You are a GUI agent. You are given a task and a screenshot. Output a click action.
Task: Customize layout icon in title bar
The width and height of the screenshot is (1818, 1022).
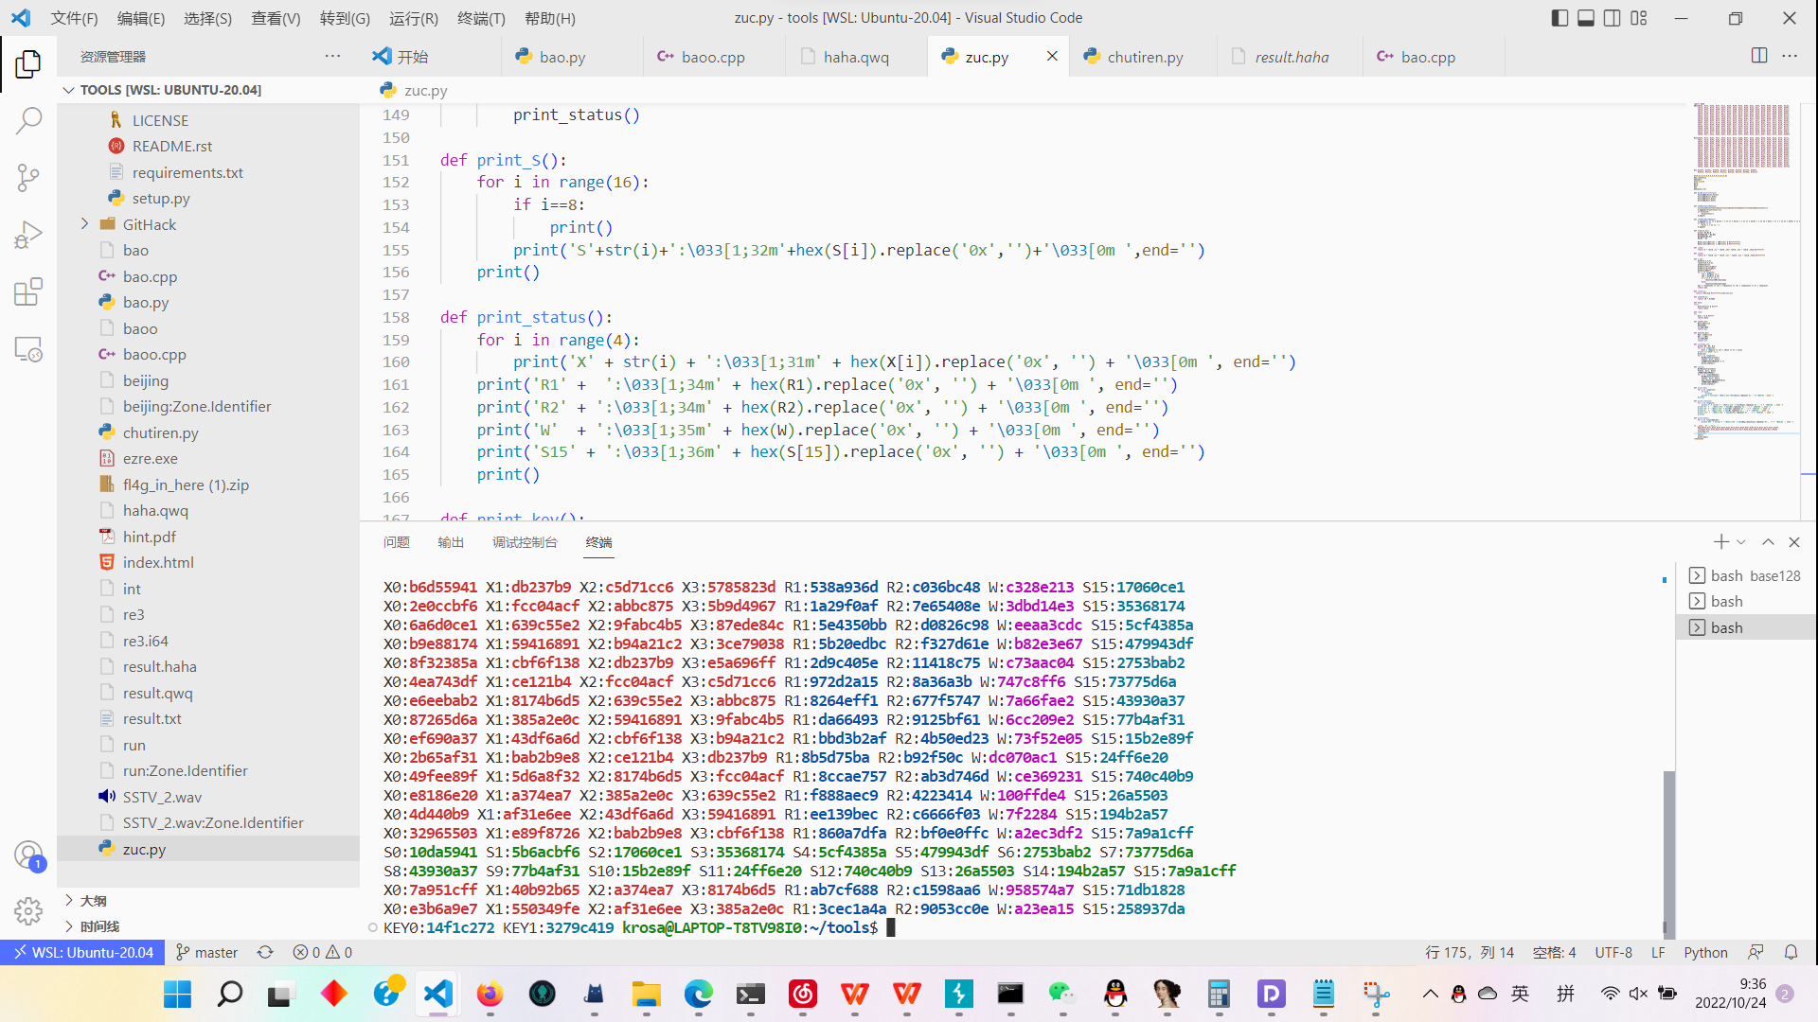pyautogui.click(x=1639, y=18)
